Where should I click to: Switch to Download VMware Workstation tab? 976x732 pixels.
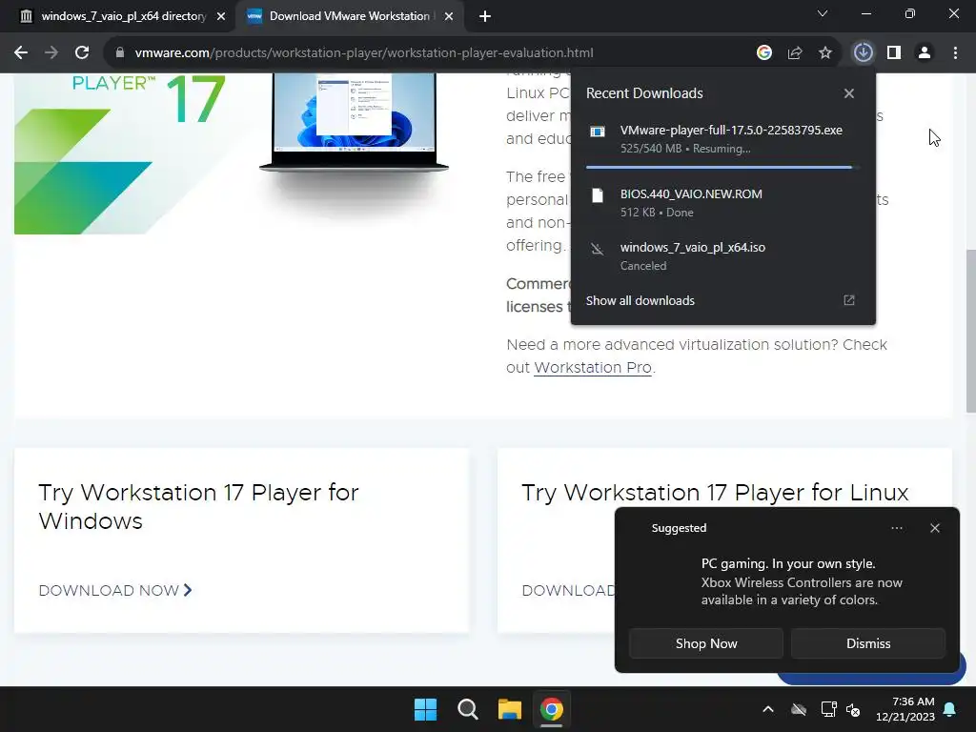point(349,16)
